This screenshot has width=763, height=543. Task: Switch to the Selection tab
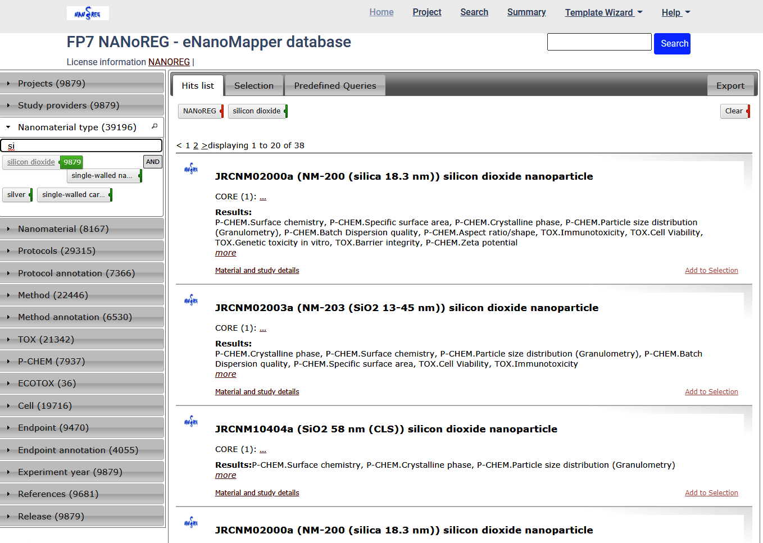(254, 86)
